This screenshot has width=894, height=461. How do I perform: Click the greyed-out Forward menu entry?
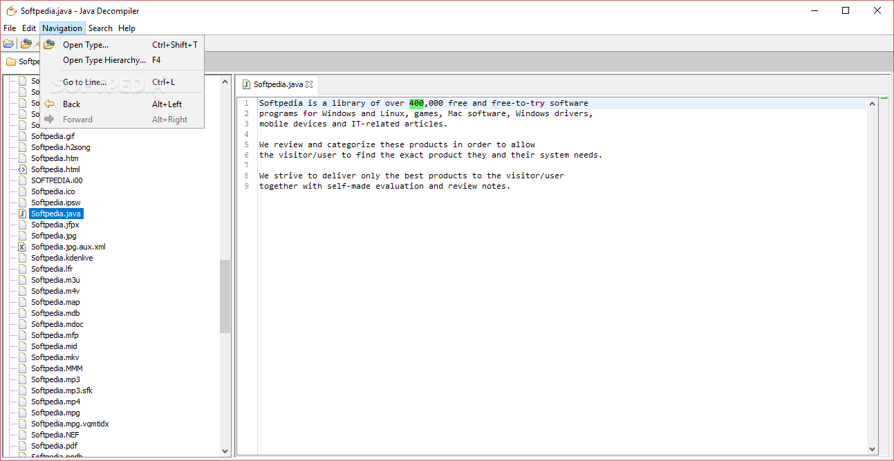coord(122,120)
